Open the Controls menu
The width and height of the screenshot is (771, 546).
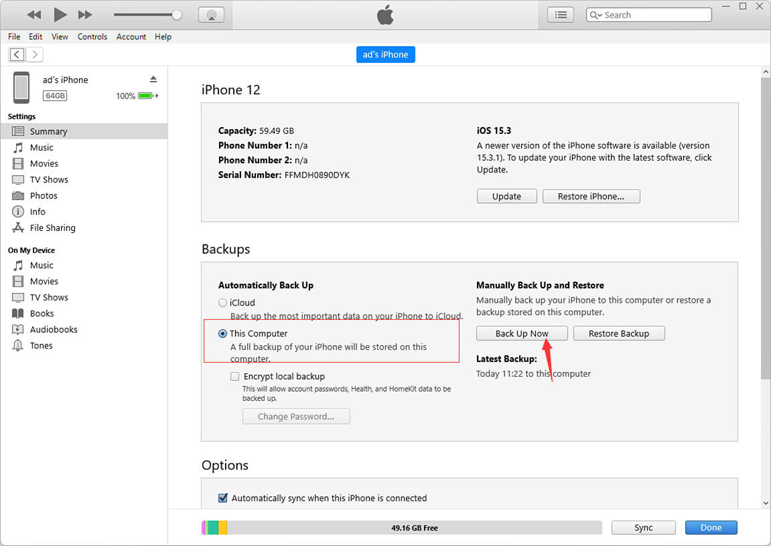(x=92, y=37)
